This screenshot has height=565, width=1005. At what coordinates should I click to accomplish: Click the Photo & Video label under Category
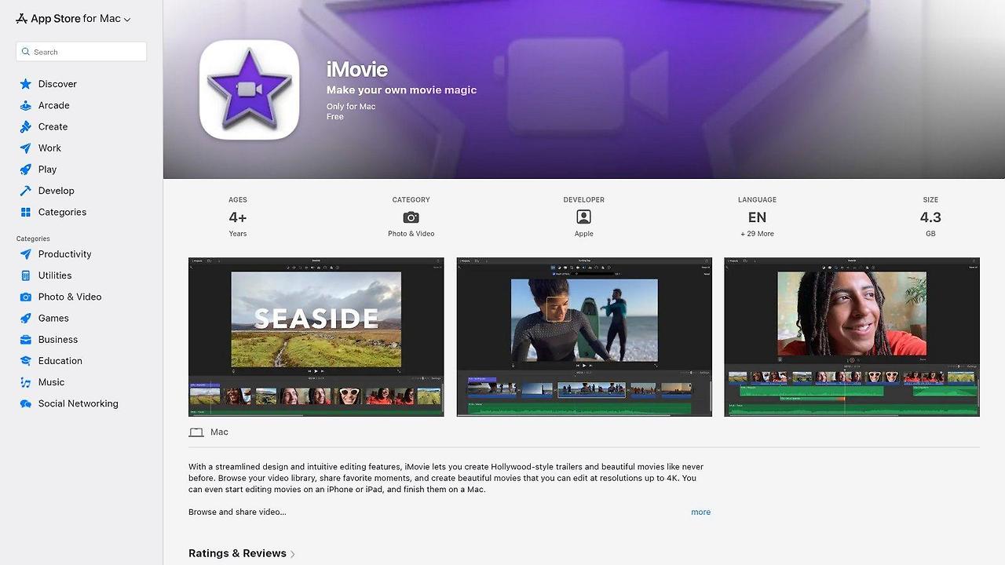411,234
